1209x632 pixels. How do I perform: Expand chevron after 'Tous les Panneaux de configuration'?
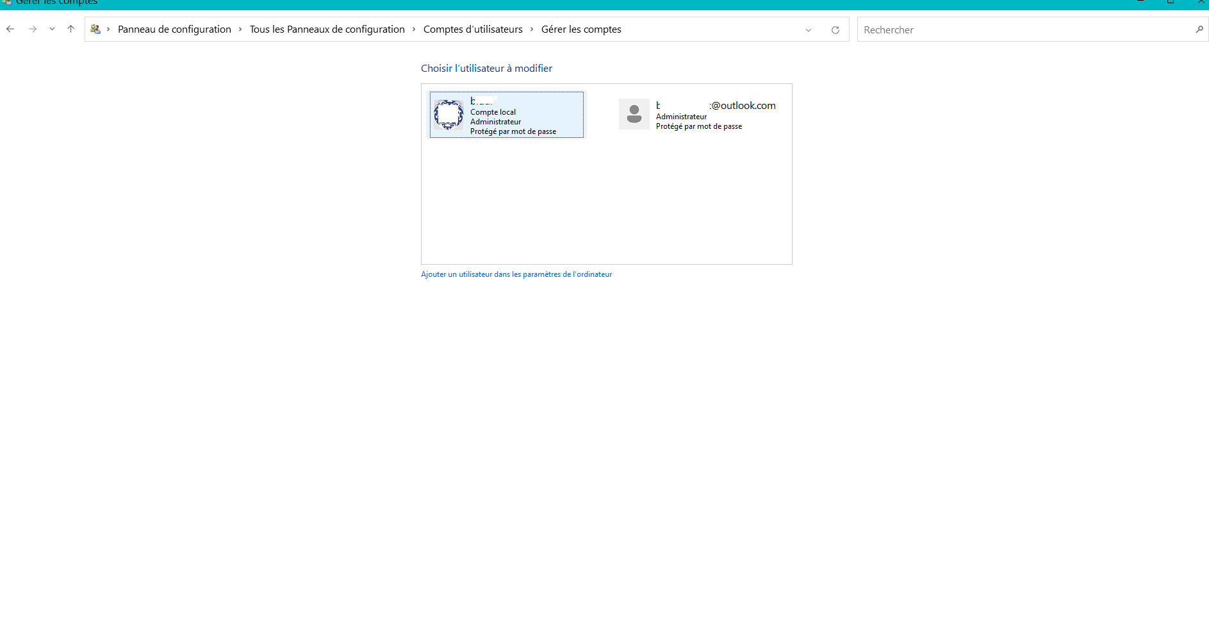414,29
